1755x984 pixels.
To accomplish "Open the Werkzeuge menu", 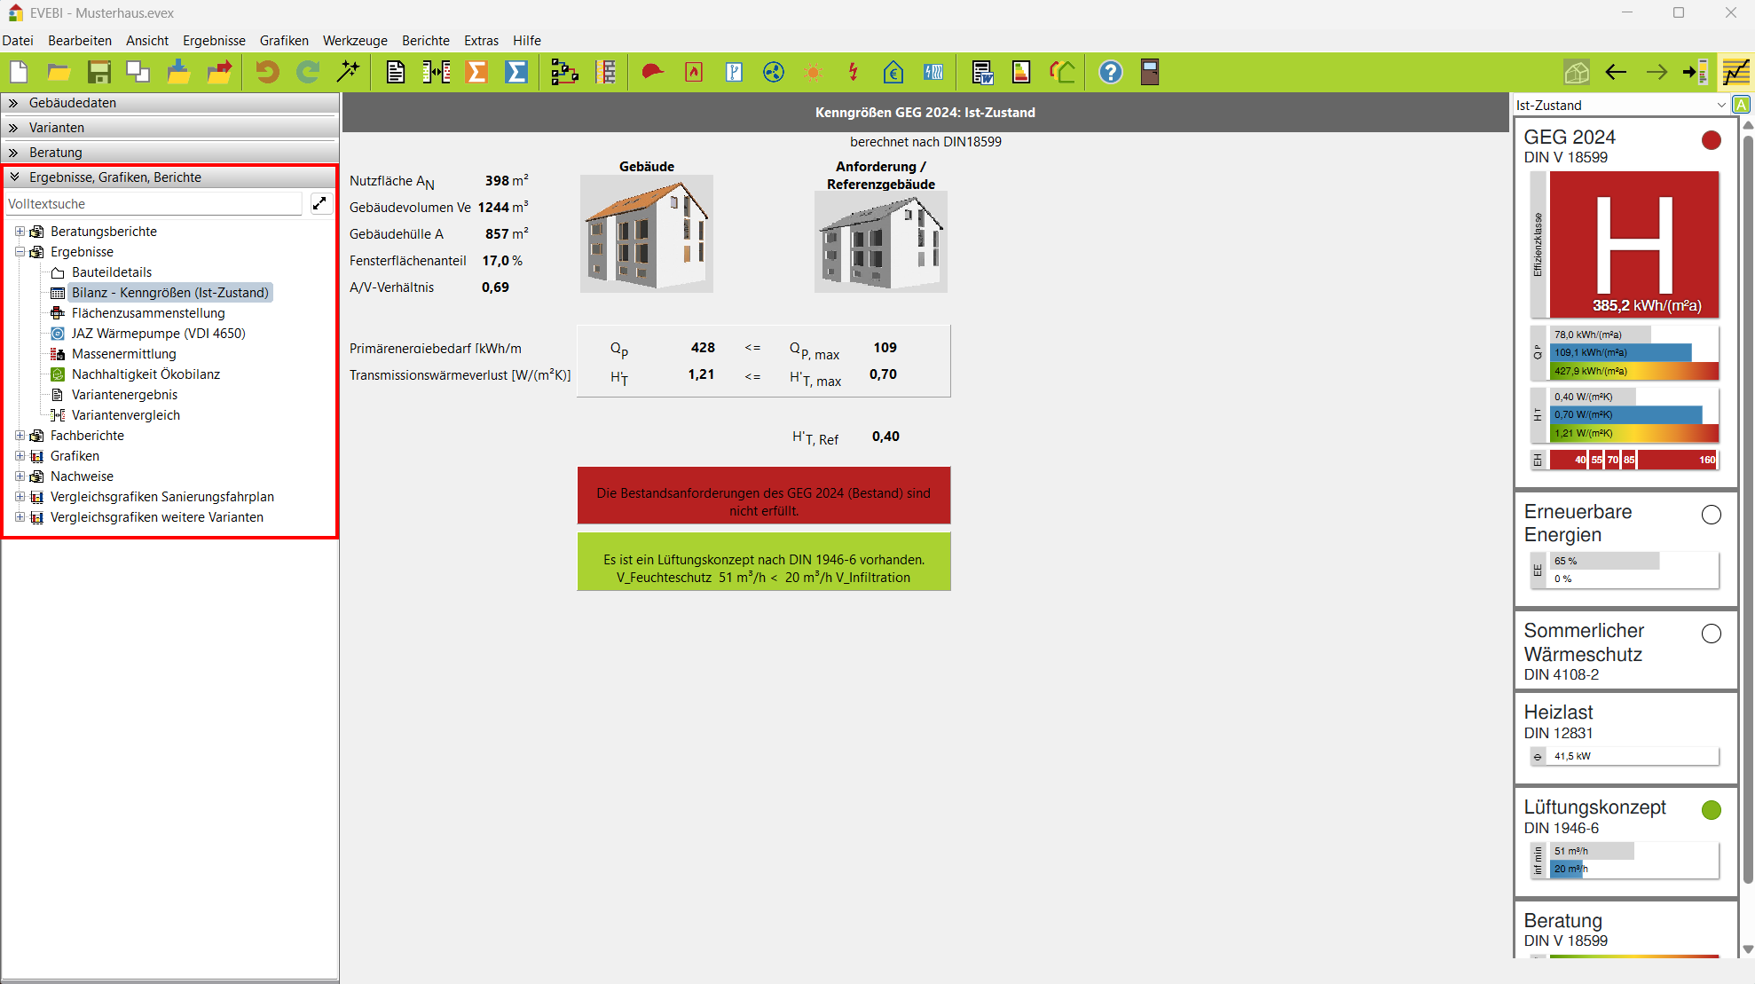I will tap(354, 41).
